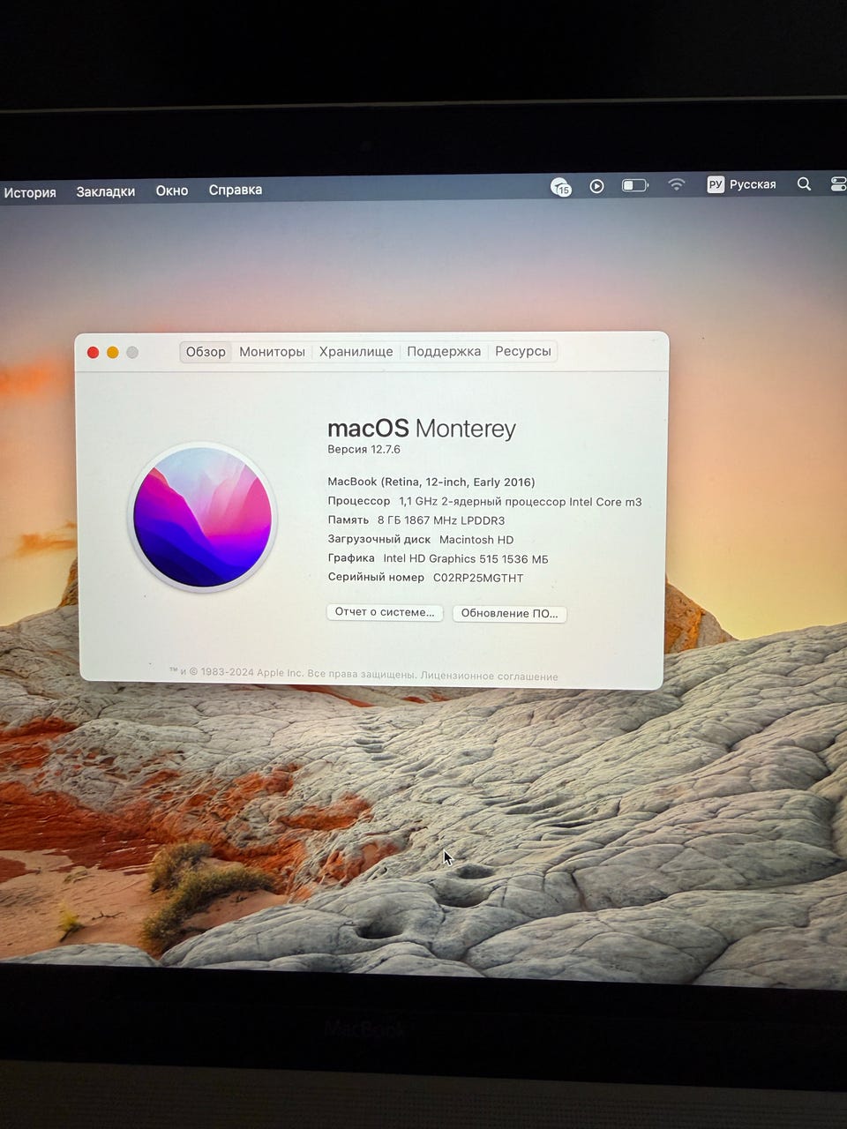Close the About This Mac window

pos(93,353)
